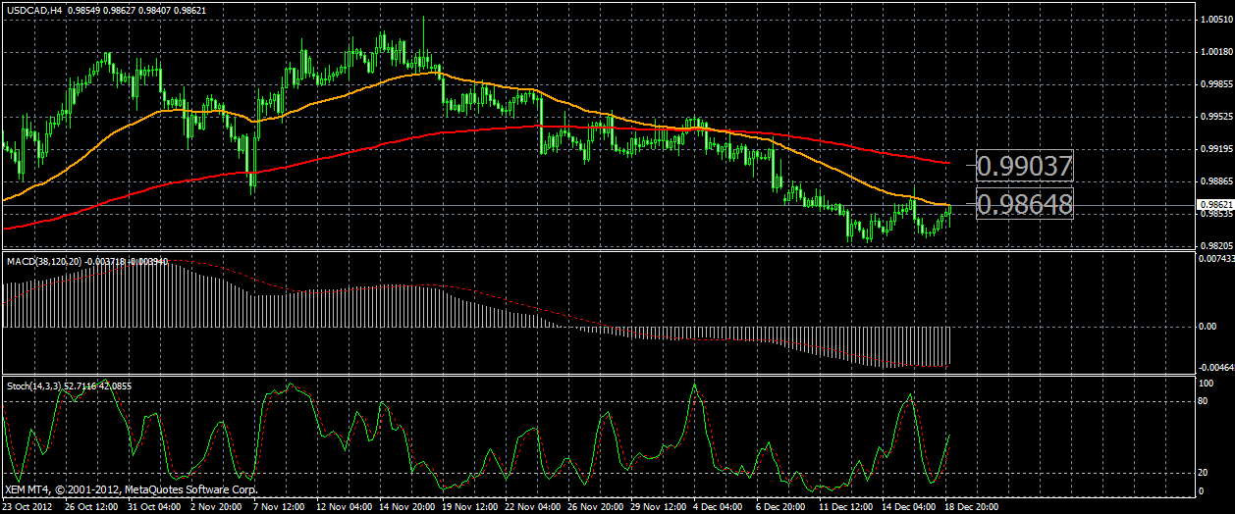Viewport: 1235px width, 514px height.
Task: Click the 31 Oct 04:00 time label
Action: 155,506
